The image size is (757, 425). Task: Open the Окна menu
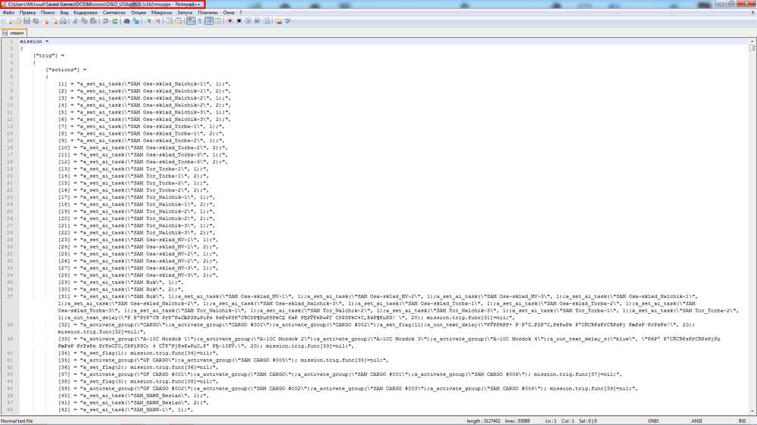pos(229,13)
